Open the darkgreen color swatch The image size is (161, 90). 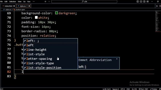point(56,13)
